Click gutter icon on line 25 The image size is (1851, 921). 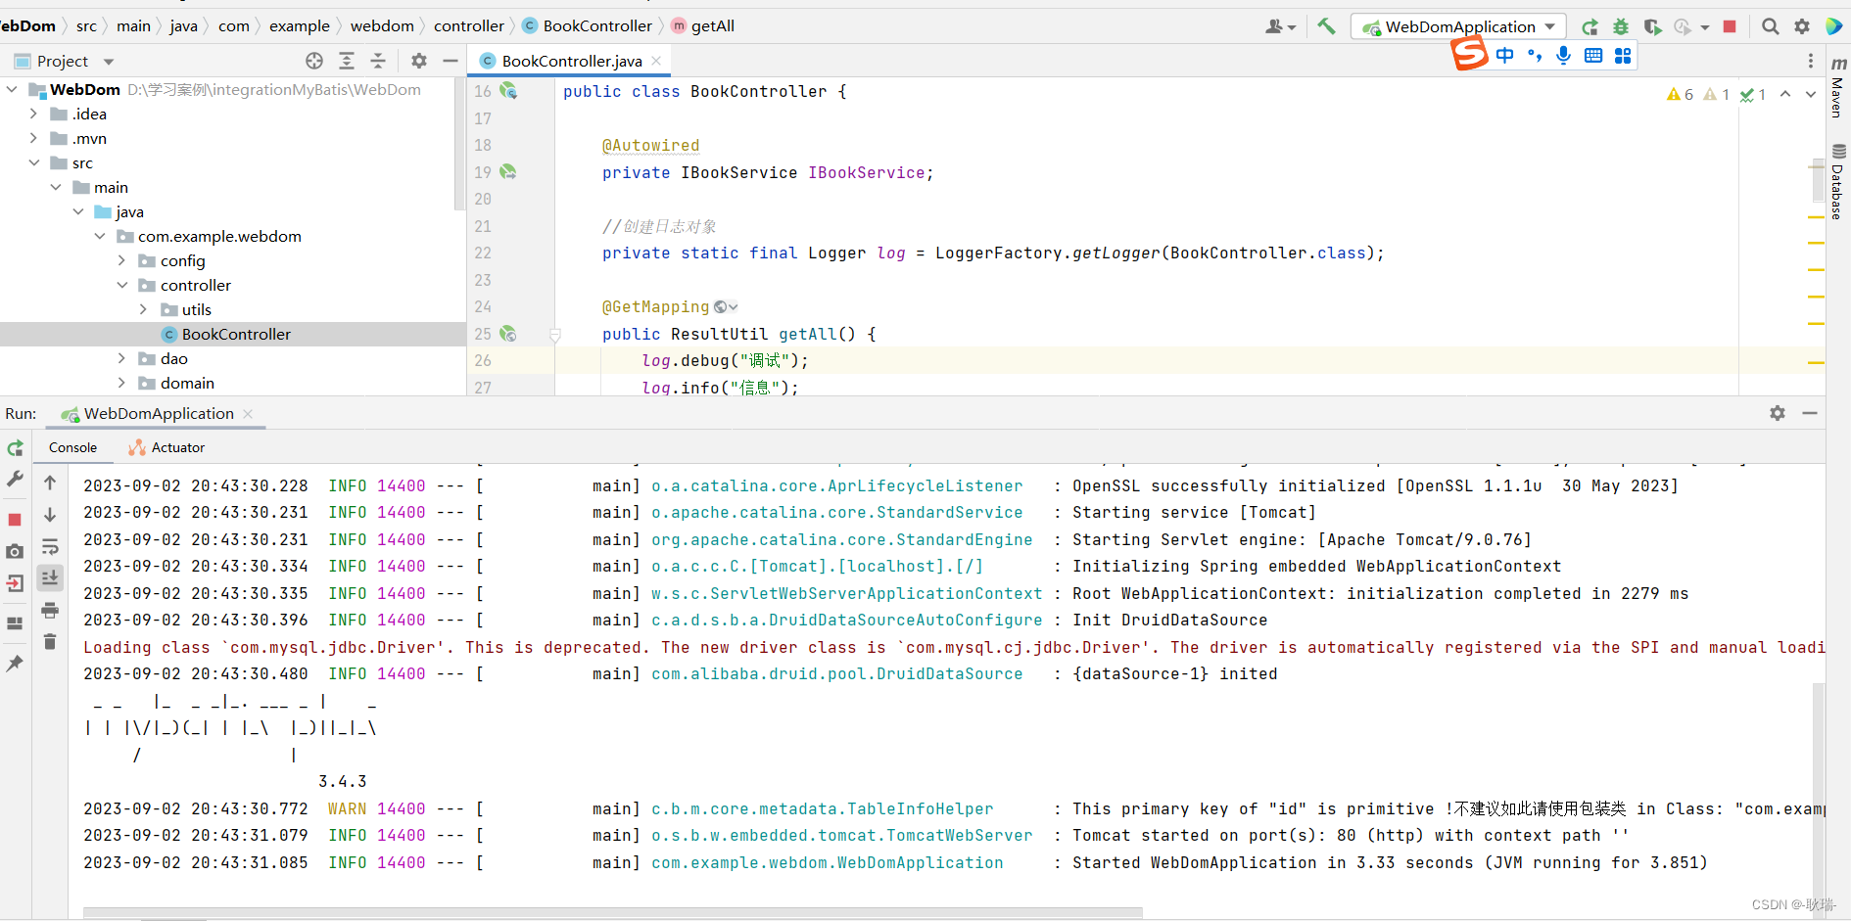click(507, 334)
